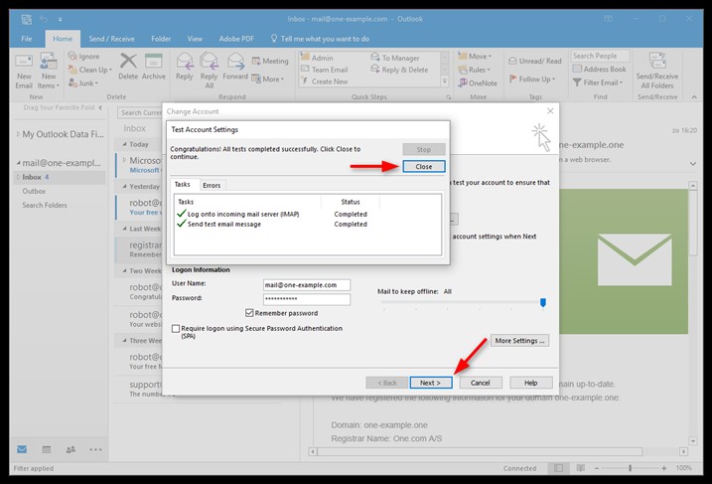Switch to People view in navigation bar
The width and height of the screenshot is (712, 484).
pos(71,449)
